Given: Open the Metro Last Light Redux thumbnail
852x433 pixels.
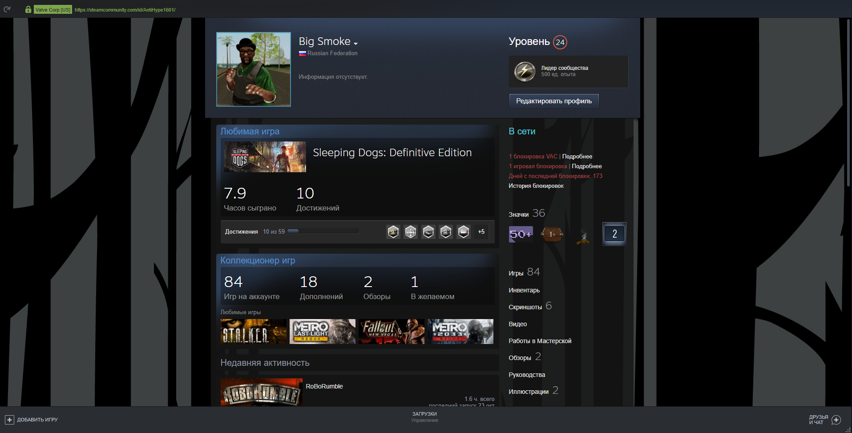Looking at the screenshot, I should [323, 332].
